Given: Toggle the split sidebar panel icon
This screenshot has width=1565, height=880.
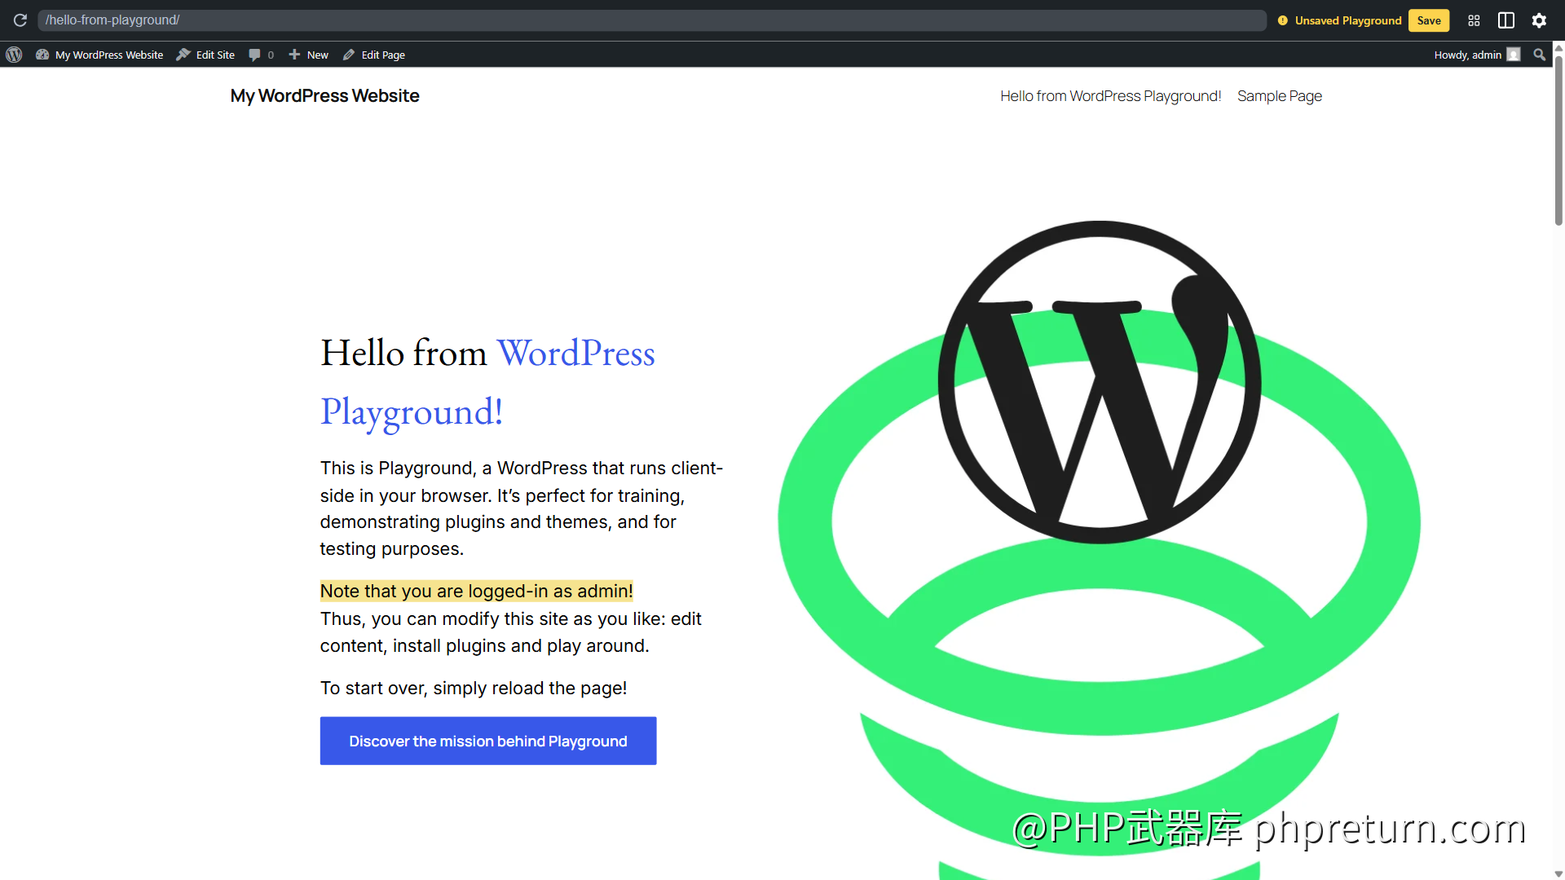Looking at the screenshot, I should (x=1506, y=20).
